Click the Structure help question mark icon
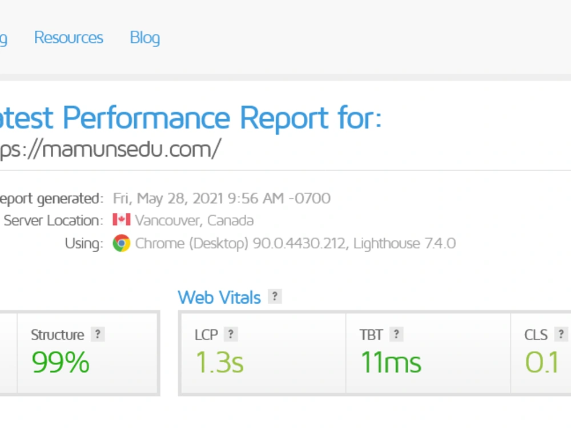This screenshot has height=428, width=571. tap(98, 334)
